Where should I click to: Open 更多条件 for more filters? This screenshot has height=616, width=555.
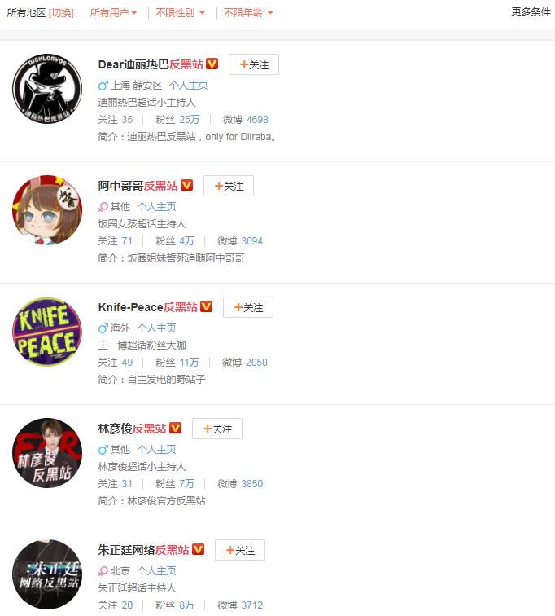(x=531, y=11)
